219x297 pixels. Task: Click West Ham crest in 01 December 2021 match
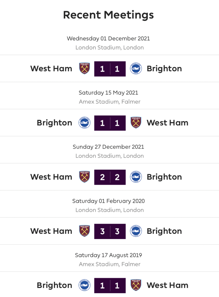point(85,68)
